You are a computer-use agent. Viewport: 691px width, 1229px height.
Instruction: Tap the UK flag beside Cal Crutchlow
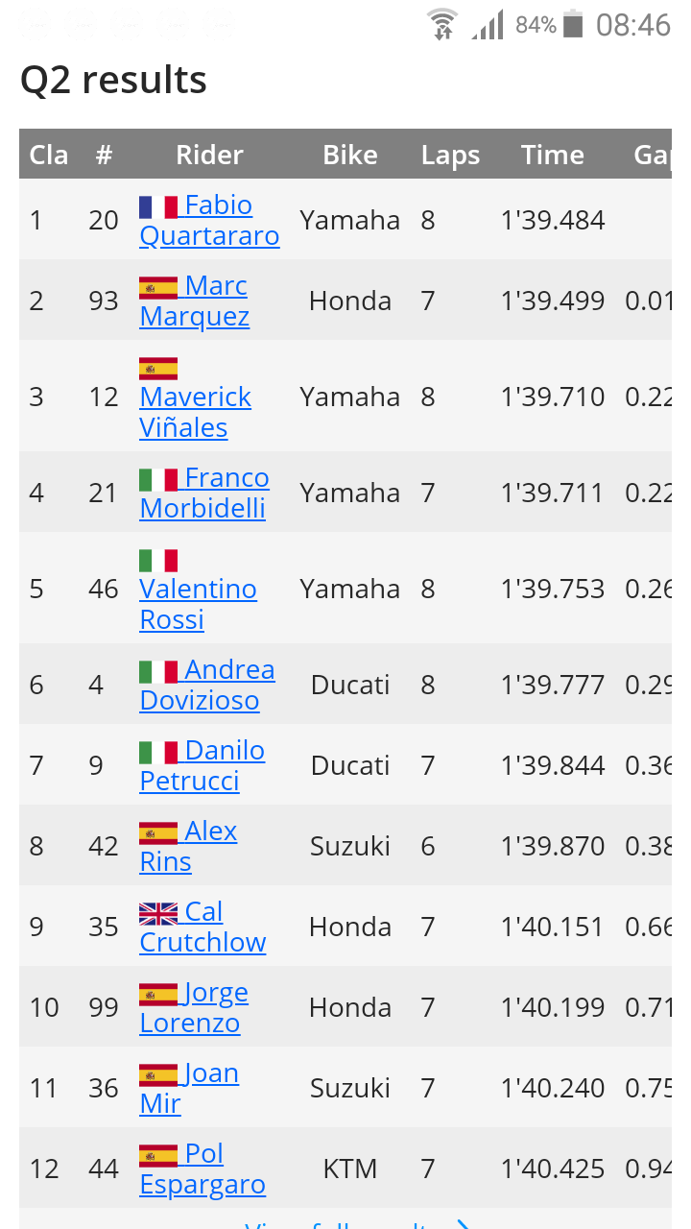(158, 913)
